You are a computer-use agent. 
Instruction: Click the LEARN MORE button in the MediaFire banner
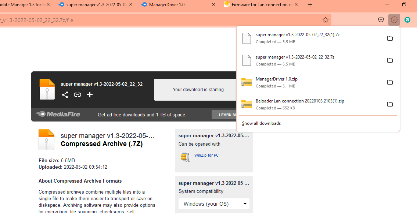pos(228,114)
